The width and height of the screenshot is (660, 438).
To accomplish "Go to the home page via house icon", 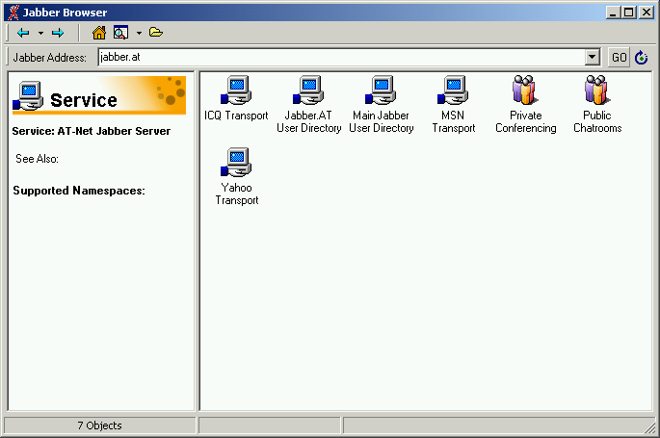I will click(99, 33).
